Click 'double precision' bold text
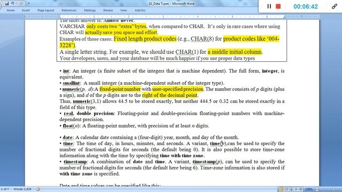 [x=95, y=114]
